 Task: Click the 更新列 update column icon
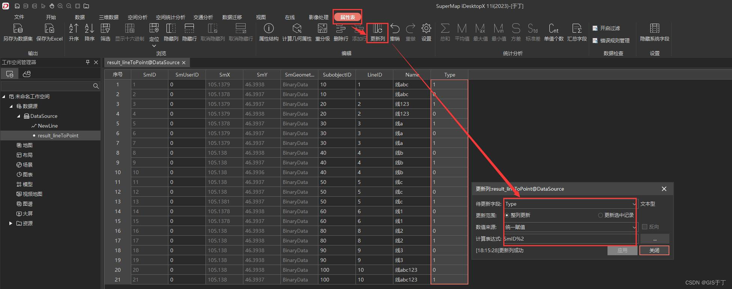click(x=378, y=32)
